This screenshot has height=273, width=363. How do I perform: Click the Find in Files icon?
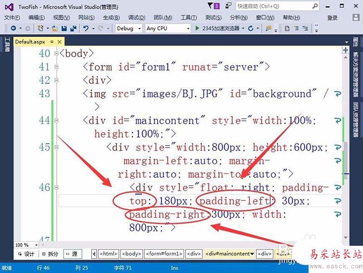pos(268,29)
